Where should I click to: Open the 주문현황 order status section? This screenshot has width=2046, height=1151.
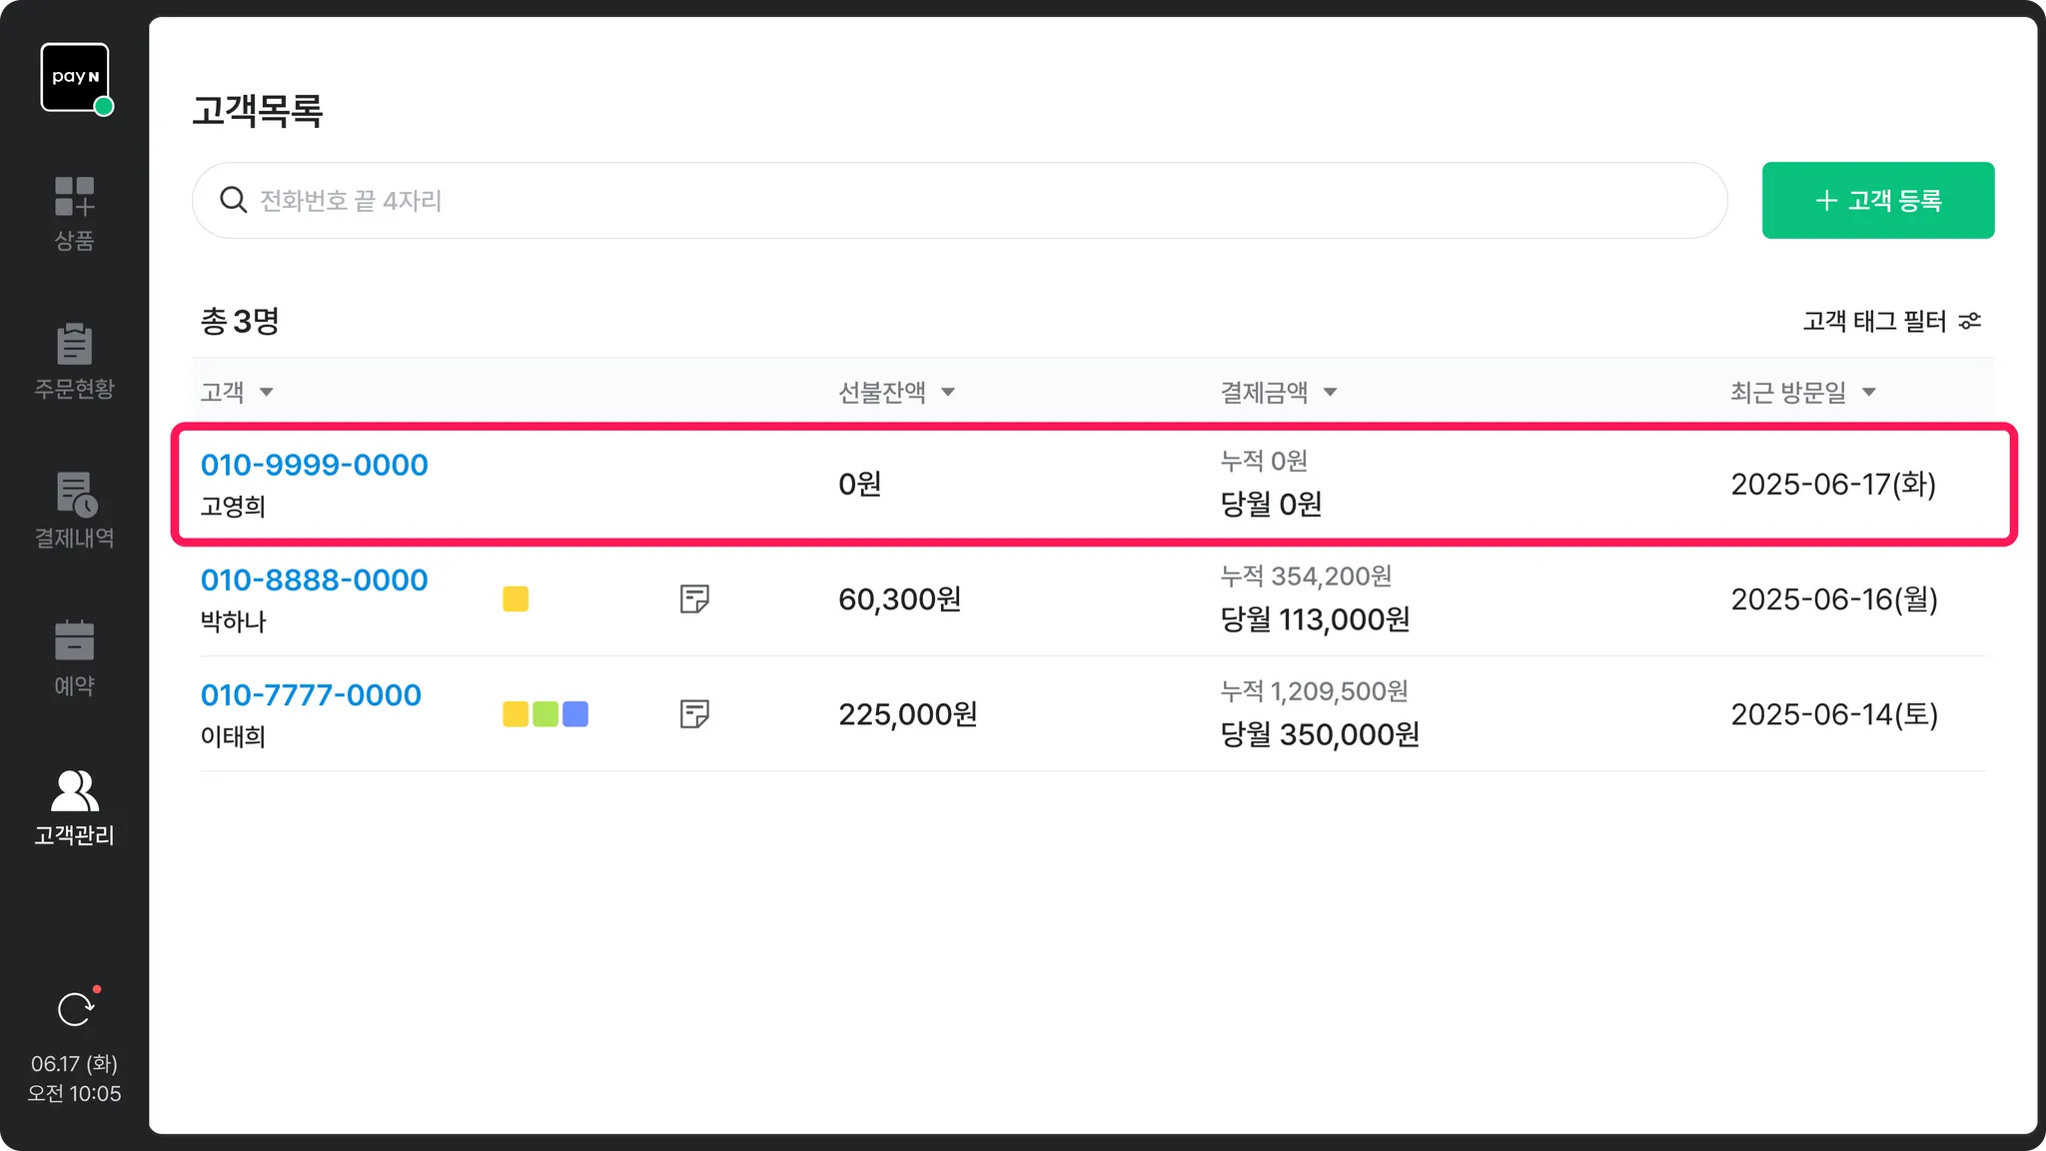(x=74, y=361)
